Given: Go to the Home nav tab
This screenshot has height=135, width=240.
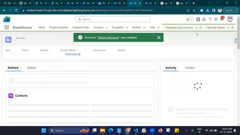Looking at the screenshot, I should (x=42, y=27).
